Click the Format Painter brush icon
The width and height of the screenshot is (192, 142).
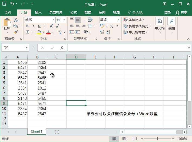coord(16,32)
